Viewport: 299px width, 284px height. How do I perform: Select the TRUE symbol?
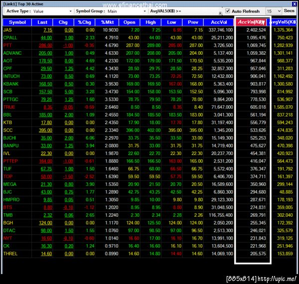tap(9, 107)
